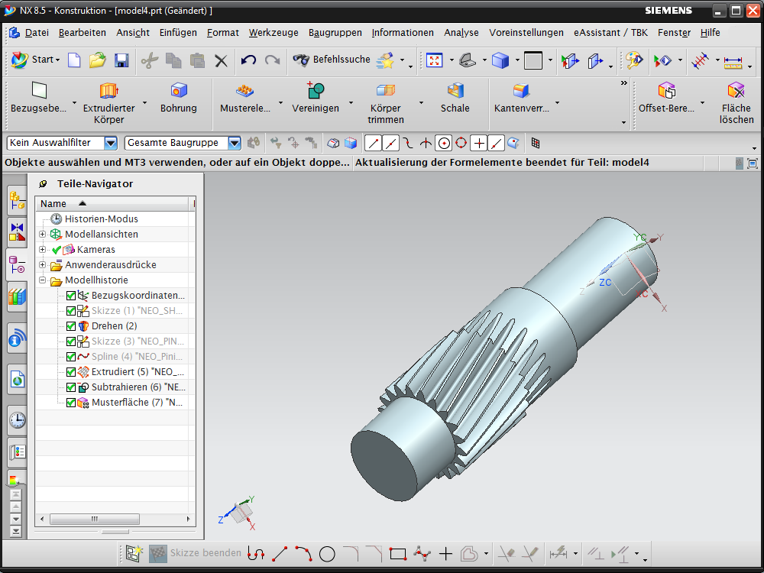The height and width of the screenshot is (573, 764).
Task: Toggle the Extrudiert (5) checkbox
Action: pyautogui.click(x=71, y=372)
